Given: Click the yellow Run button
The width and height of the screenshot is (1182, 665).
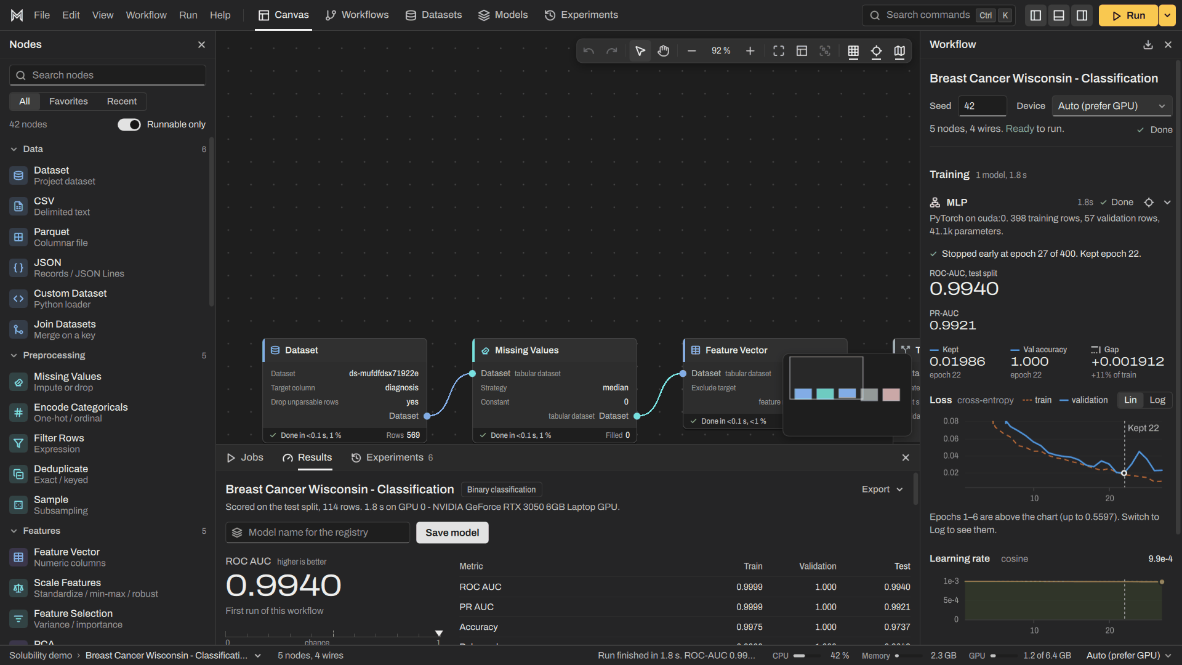Looking at the screenshot, I should click(x=1128, y=15).
